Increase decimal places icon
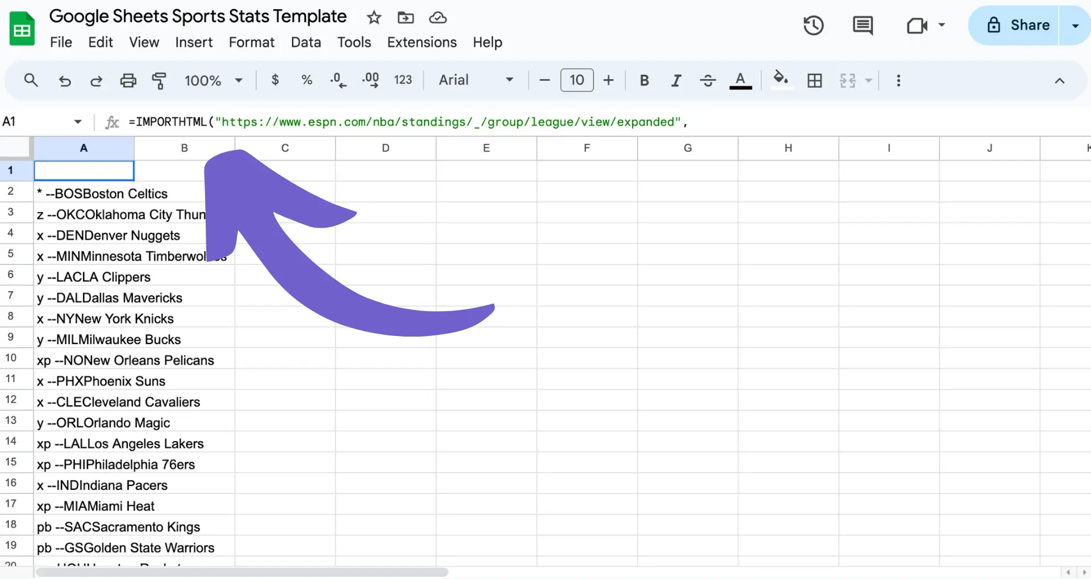This screenshot has height=579, width=1091. [x=370, y=80]
